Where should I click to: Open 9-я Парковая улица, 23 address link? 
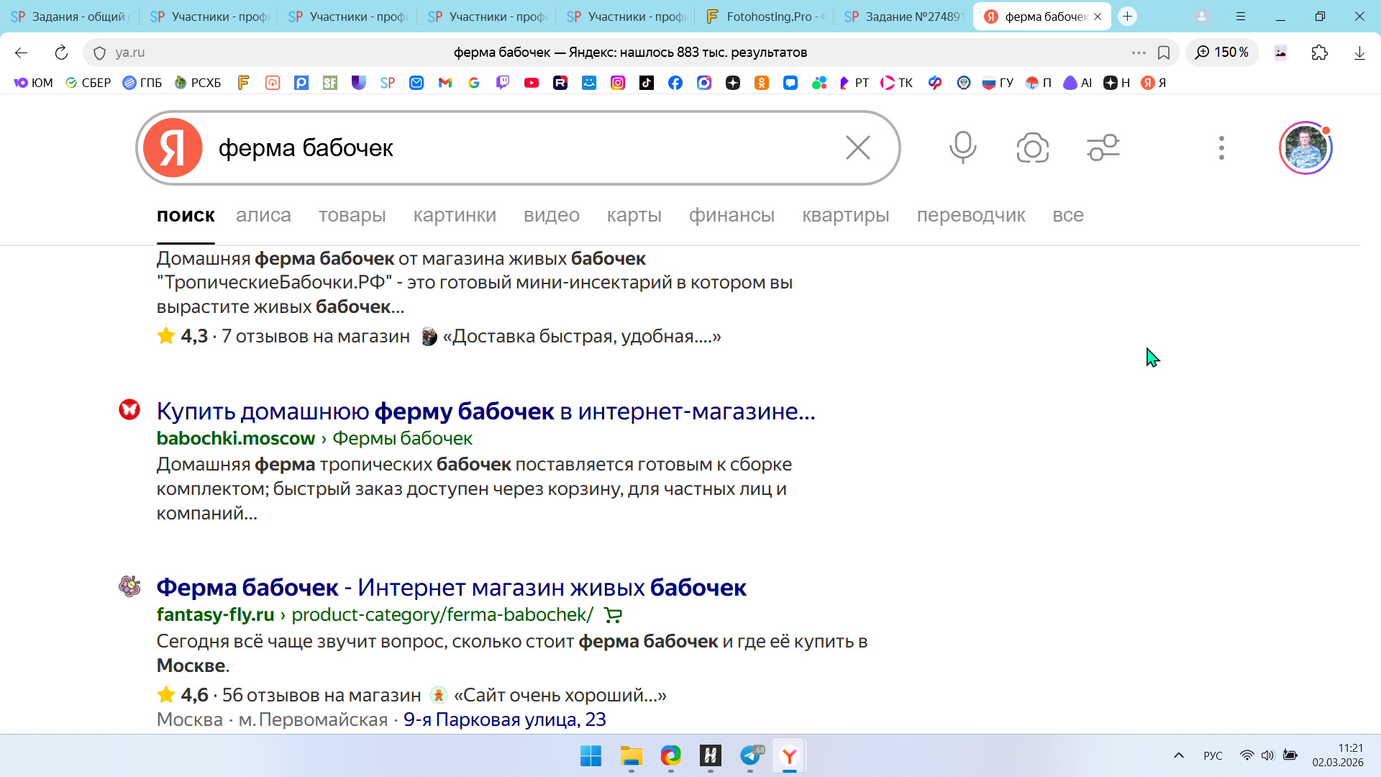504,719
